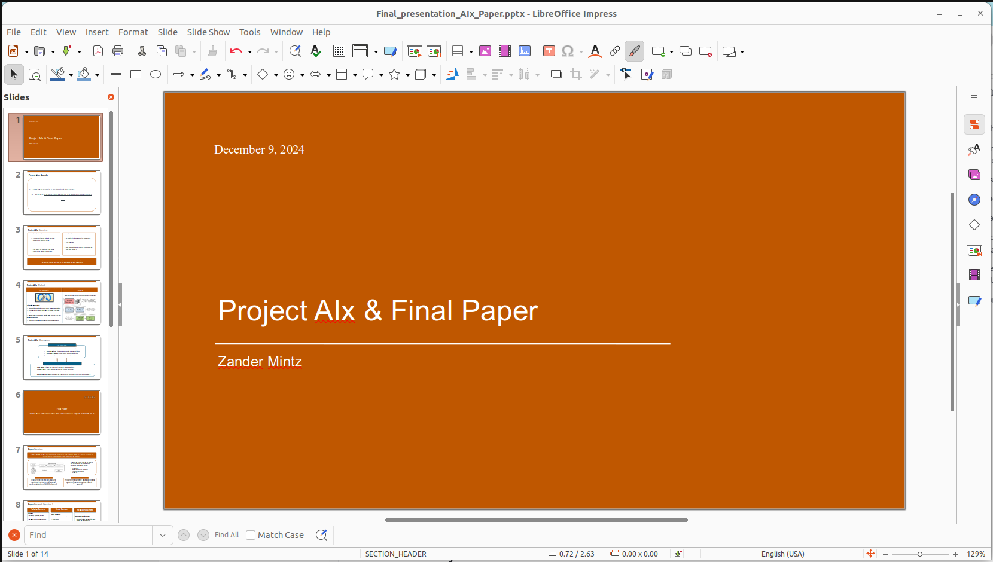Click the Cut scissors icon
The height and width of the screenshot is (562, 993).
point(142,51)
